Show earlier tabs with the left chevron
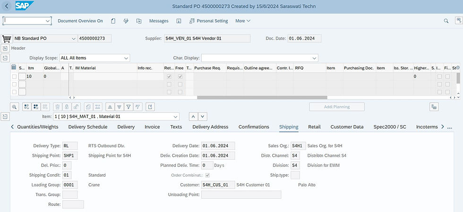This screenshot has height=212, width=463. (x=12, y=127)
